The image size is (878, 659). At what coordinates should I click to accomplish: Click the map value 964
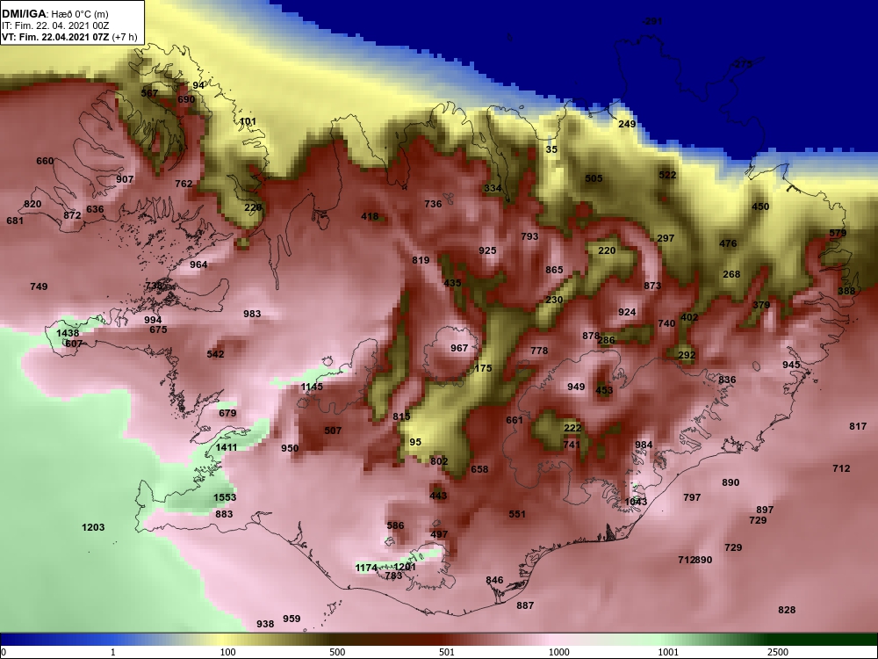click(198, 265)
